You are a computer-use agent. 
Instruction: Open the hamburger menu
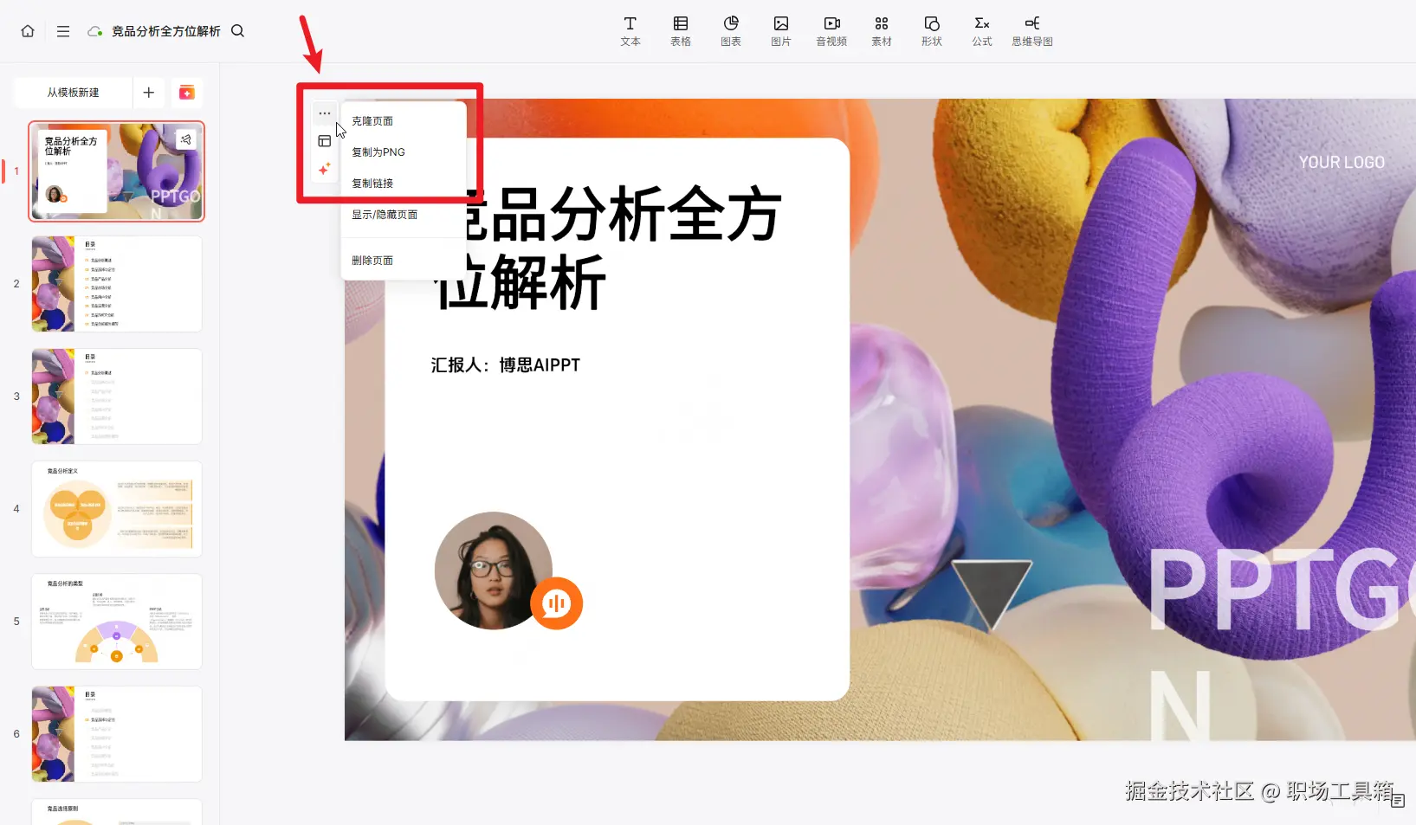tap(63, 31)
